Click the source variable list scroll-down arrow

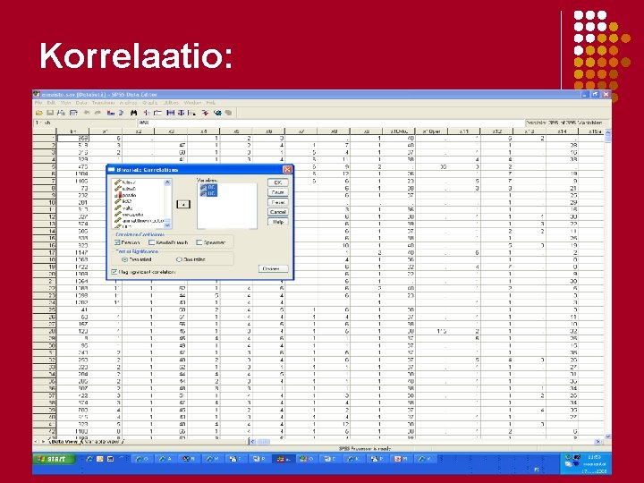click(x=167, y=225)
